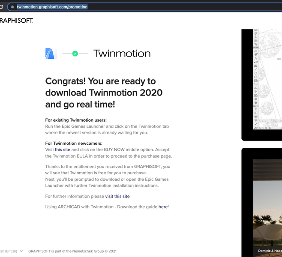The width and height of the screenshot is (282, 257).
Task: Click 'For existing Twinmotion users:' text
Action: point(76,120)
